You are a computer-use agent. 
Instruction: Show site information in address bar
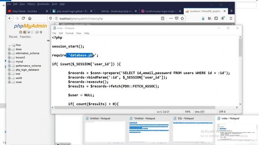tap(56, 19)
